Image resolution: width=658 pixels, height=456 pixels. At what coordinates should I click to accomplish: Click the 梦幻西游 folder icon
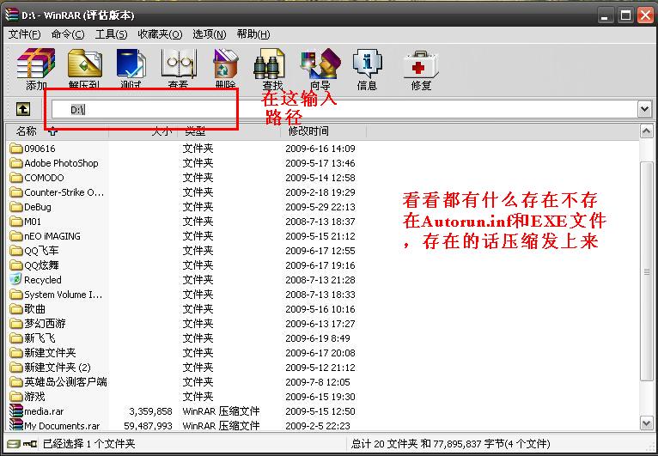(16, 324)
